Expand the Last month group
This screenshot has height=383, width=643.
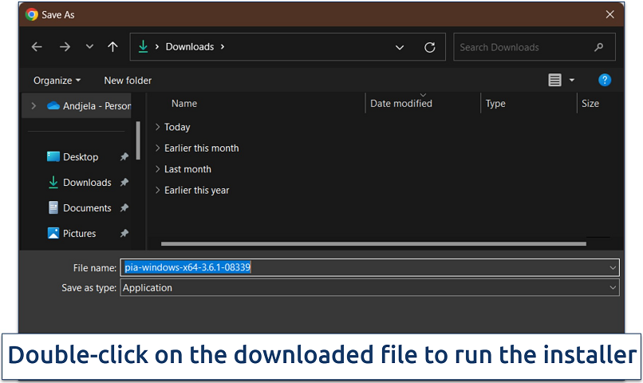coord(158,169)
